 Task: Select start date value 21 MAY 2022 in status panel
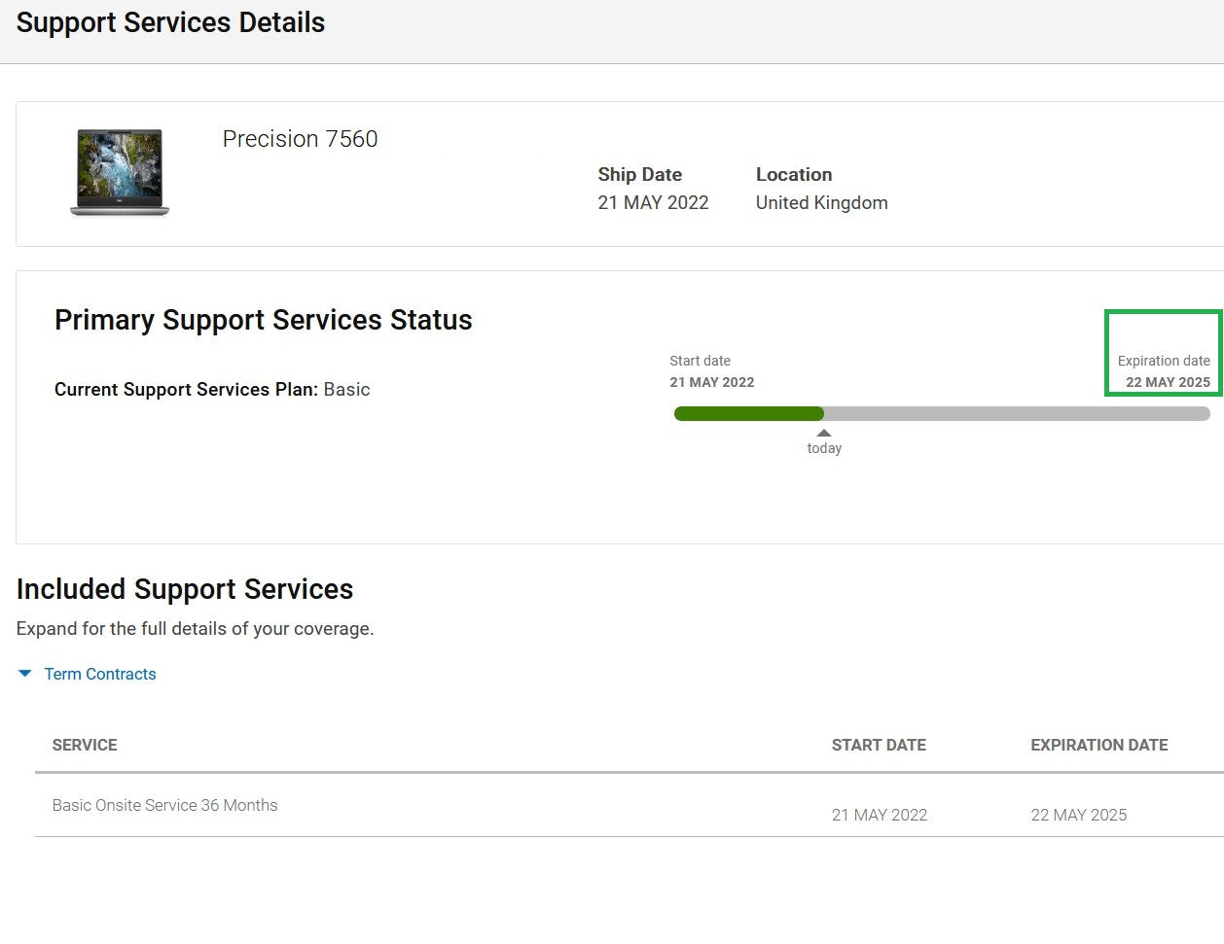click(x=712, y=382)
